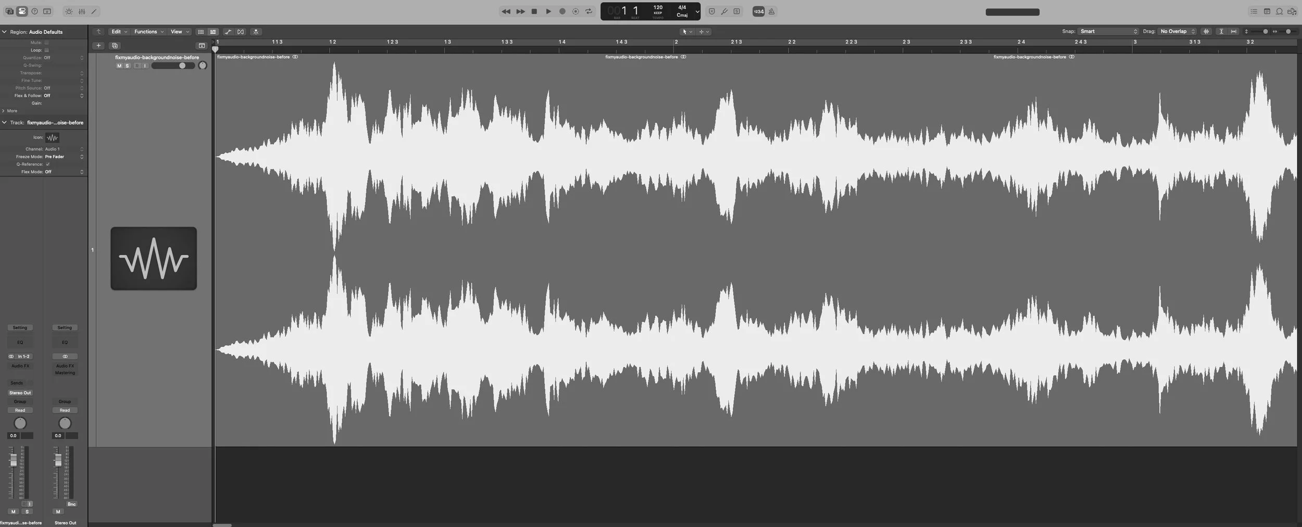Open the Editors pane
The image size is (1302, 527).
pyautogui.click(x=94, y=11)
